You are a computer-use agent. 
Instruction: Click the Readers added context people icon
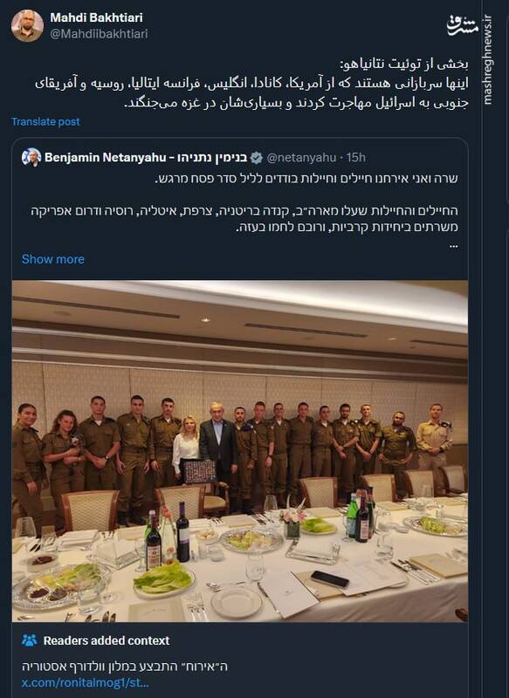(x=30, y=640)
